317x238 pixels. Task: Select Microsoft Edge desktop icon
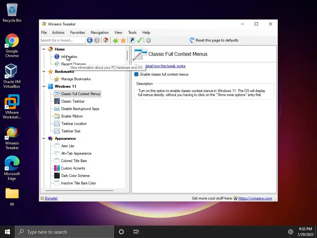(12, 168)
